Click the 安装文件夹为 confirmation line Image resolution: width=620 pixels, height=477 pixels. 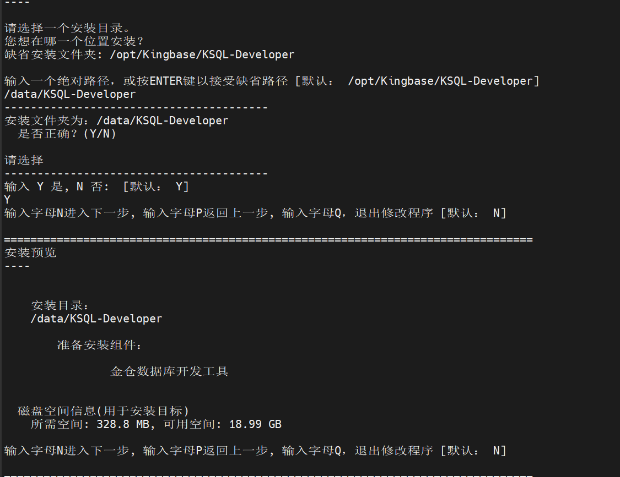116,120
